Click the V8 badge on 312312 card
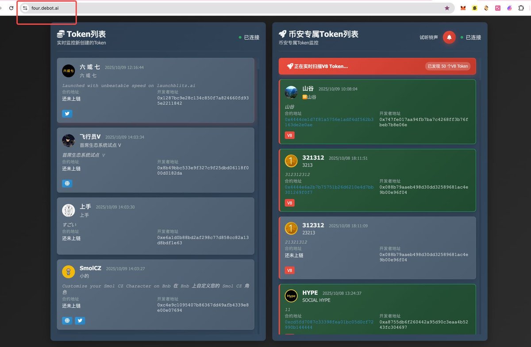This screenshot has width=531, height=347. click(290, 270)
